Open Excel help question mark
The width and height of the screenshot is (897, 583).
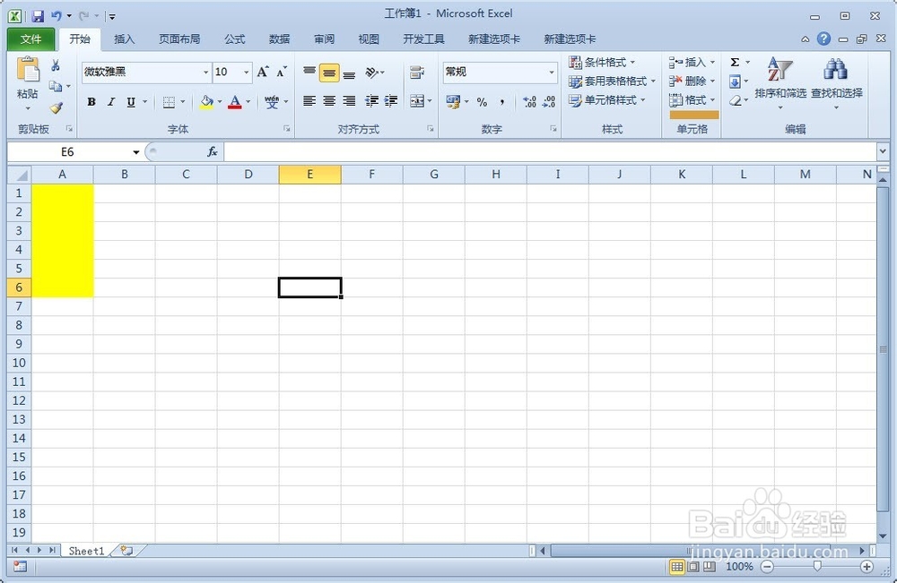(823, 39)
